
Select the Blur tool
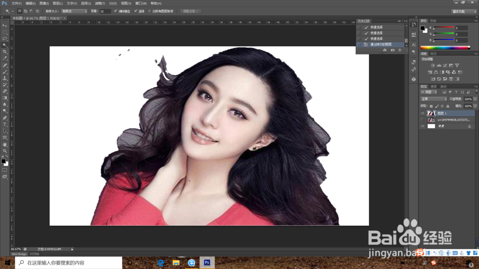pyautogui.click(x=5, y=105)
